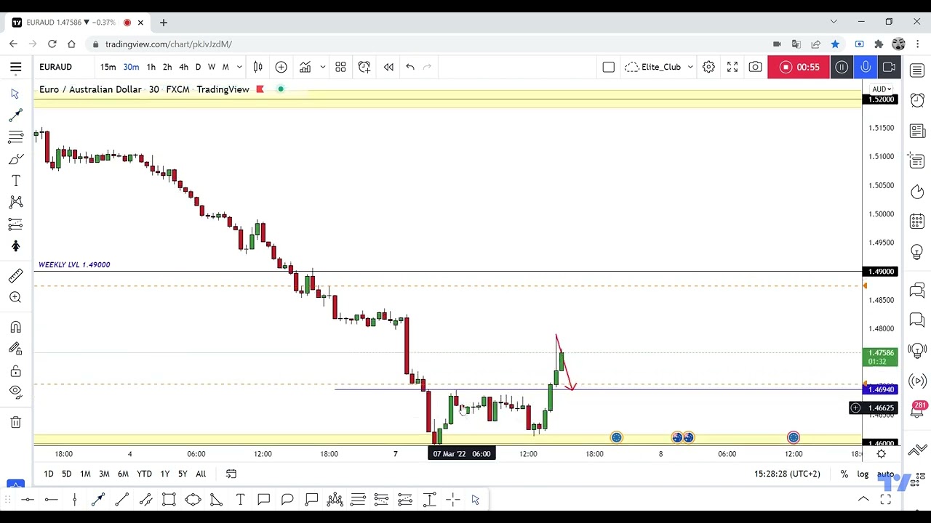Viewport: 931px width, 523px height.
Task: Create a new alert with clock icon
Action: (364, 67)
